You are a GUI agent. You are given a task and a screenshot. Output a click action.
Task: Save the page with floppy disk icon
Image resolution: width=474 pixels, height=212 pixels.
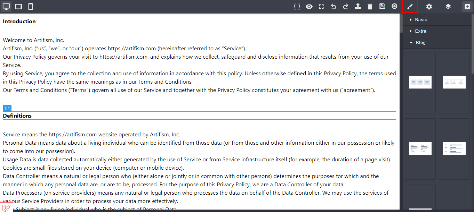pyautogui.click(x=382, y=7)
